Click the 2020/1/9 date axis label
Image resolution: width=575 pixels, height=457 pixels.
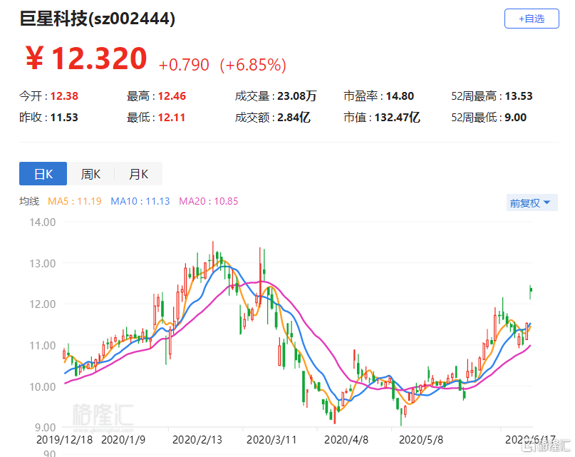point(123,439)
